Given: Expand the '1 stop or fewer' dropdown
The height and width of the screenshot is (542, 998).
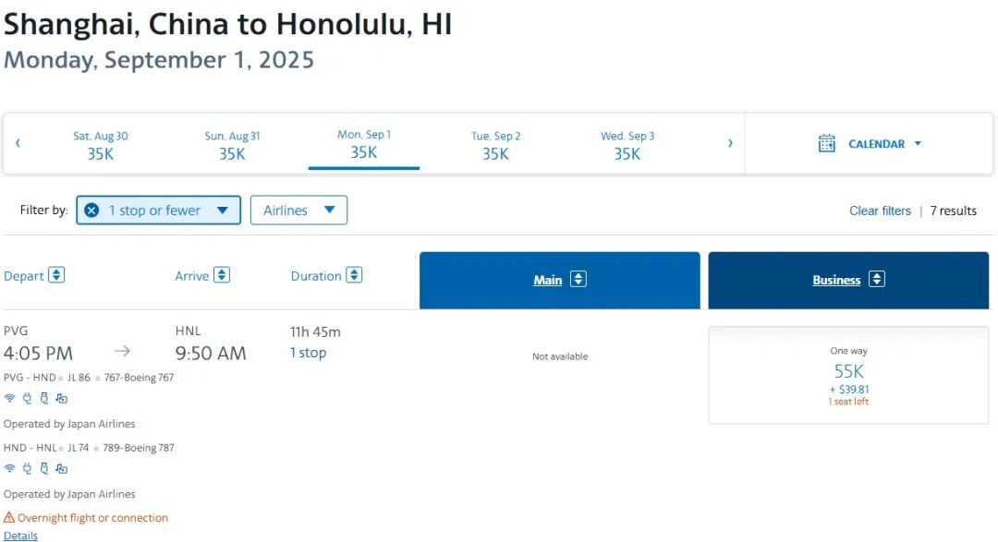Looking at the screenshot, I should pos(222,211).
